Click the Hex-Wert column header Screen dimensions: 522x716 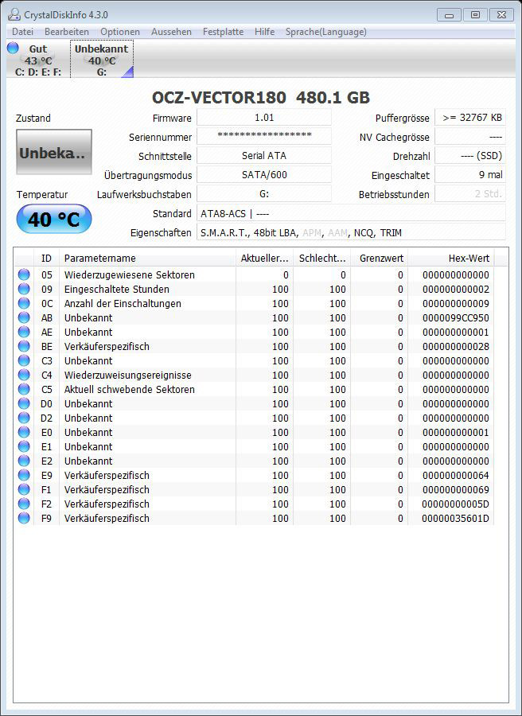click(x=450, y=258)
